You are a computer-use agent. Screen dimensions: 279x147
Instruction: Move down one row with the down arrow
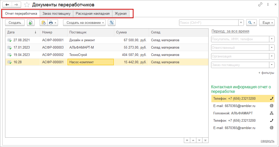point(199,140)
